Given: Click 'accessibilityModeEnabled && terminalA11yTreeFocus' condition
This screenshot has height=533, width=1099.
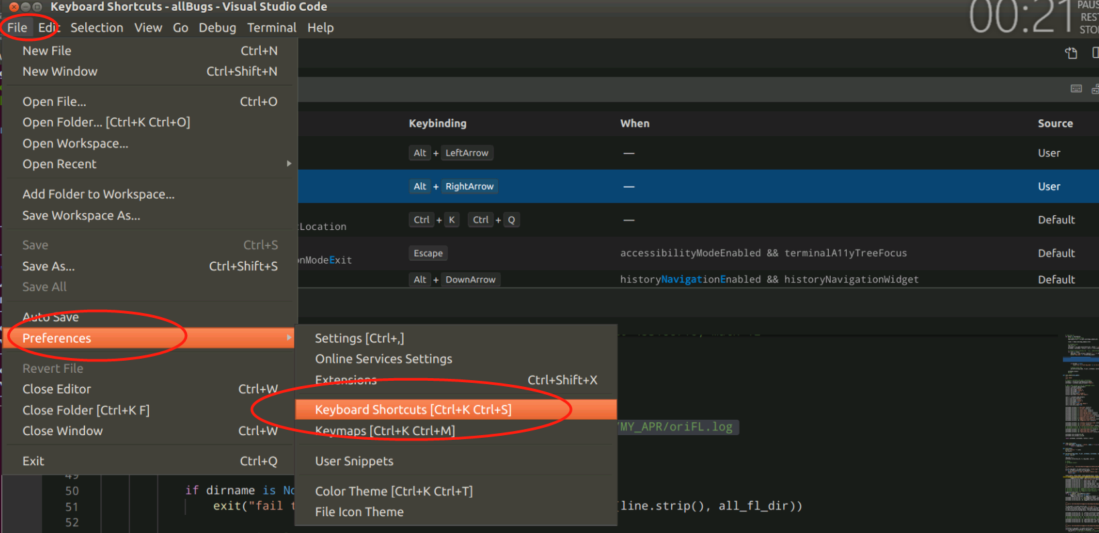Looking at the screenshot, I should click(x=763, y=253).
